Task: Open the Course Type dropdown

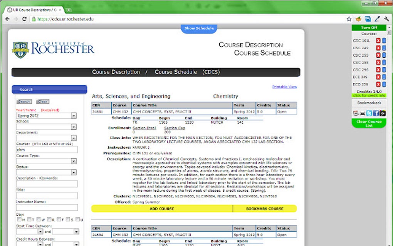Action: tap(46, 161)
